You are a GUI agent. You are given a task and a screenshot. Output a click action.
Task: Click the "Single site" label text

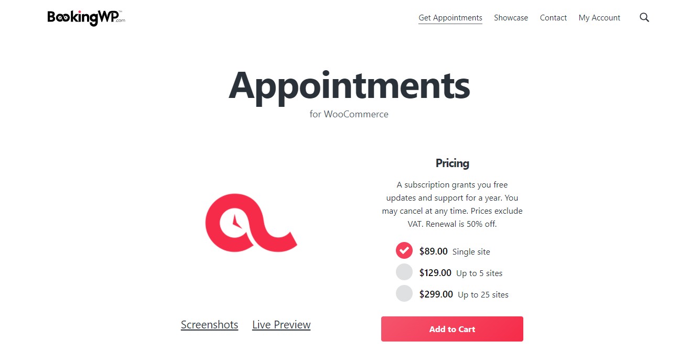[x=471, y=252]
